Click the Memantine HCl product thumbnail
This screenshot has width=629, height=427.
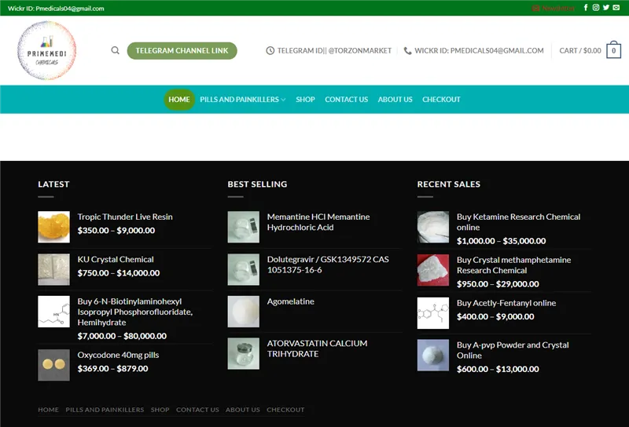244,227
